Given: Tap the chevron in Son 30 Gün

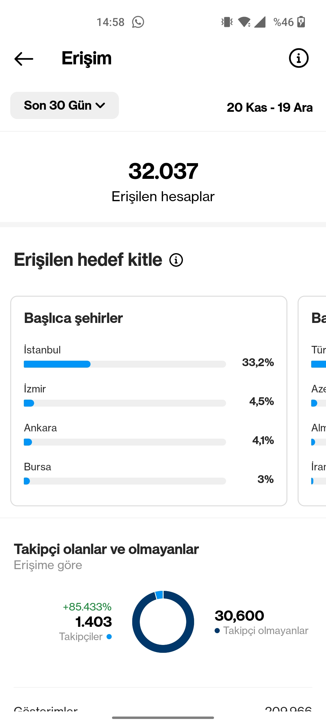Looking at the screenshot, I should pyautogui.click(x=100, y=105).
